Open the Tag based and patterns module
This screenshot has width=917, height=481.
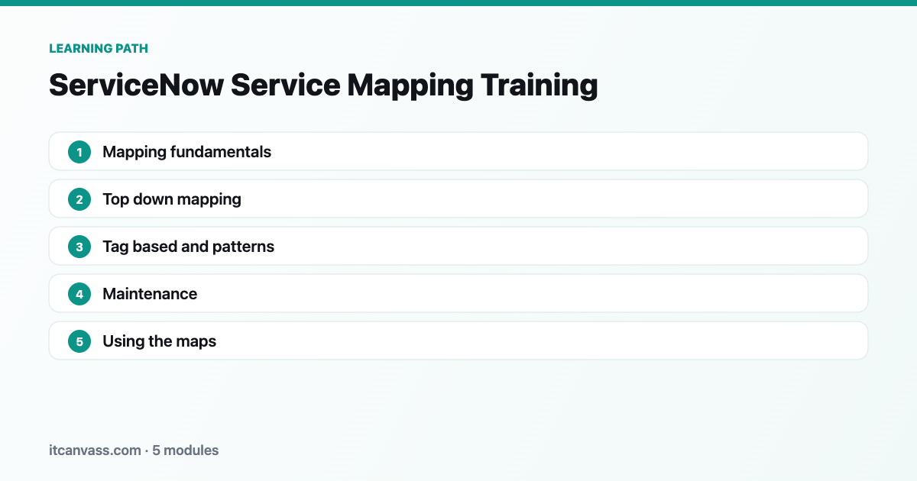click(458, 246)
